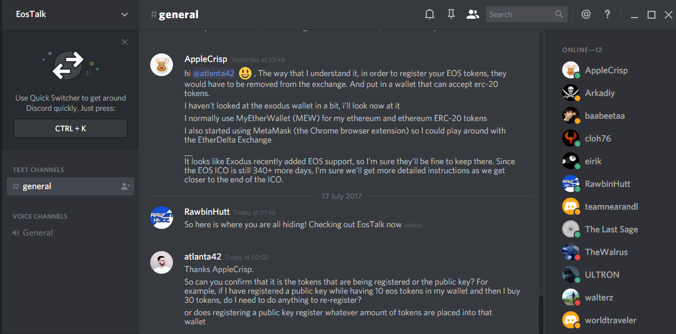
Task: Toggle the member list icon
Action: [472, 15]
